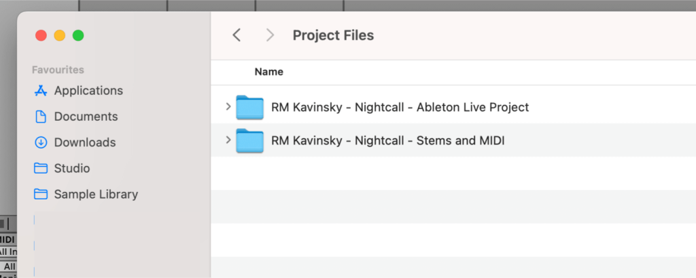Minimize the Finder window (yellow button)
The height and width of the screenshot is (278, 696).
[x=60, y=35]
